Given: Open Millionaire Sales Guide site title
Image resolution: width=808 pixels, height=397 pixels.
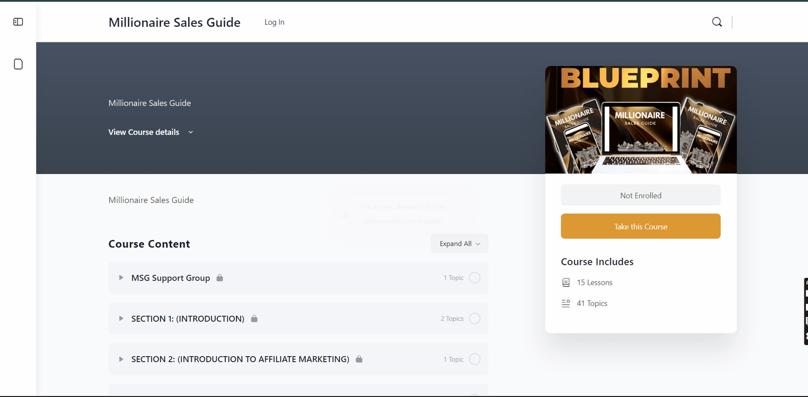Looking at the screenshot, I should pos(174,22).
